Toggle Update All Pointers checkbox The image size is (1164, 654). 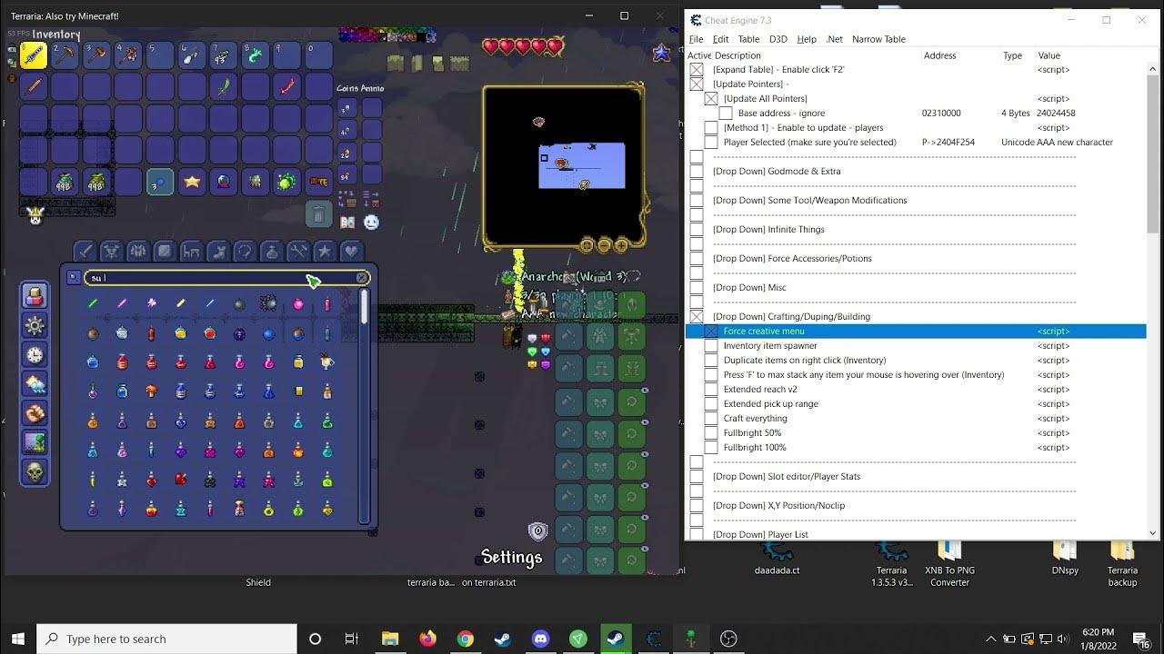point(711,99)
